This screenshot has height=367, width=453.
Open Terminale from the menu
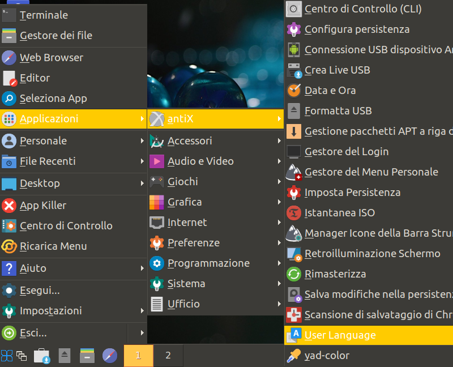point(74,15)
